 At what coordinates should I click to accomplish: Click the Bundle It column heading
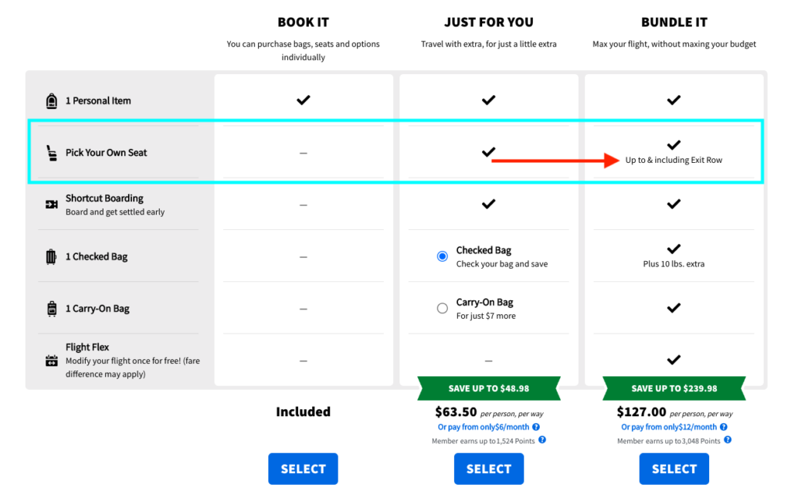coord(674,22)
